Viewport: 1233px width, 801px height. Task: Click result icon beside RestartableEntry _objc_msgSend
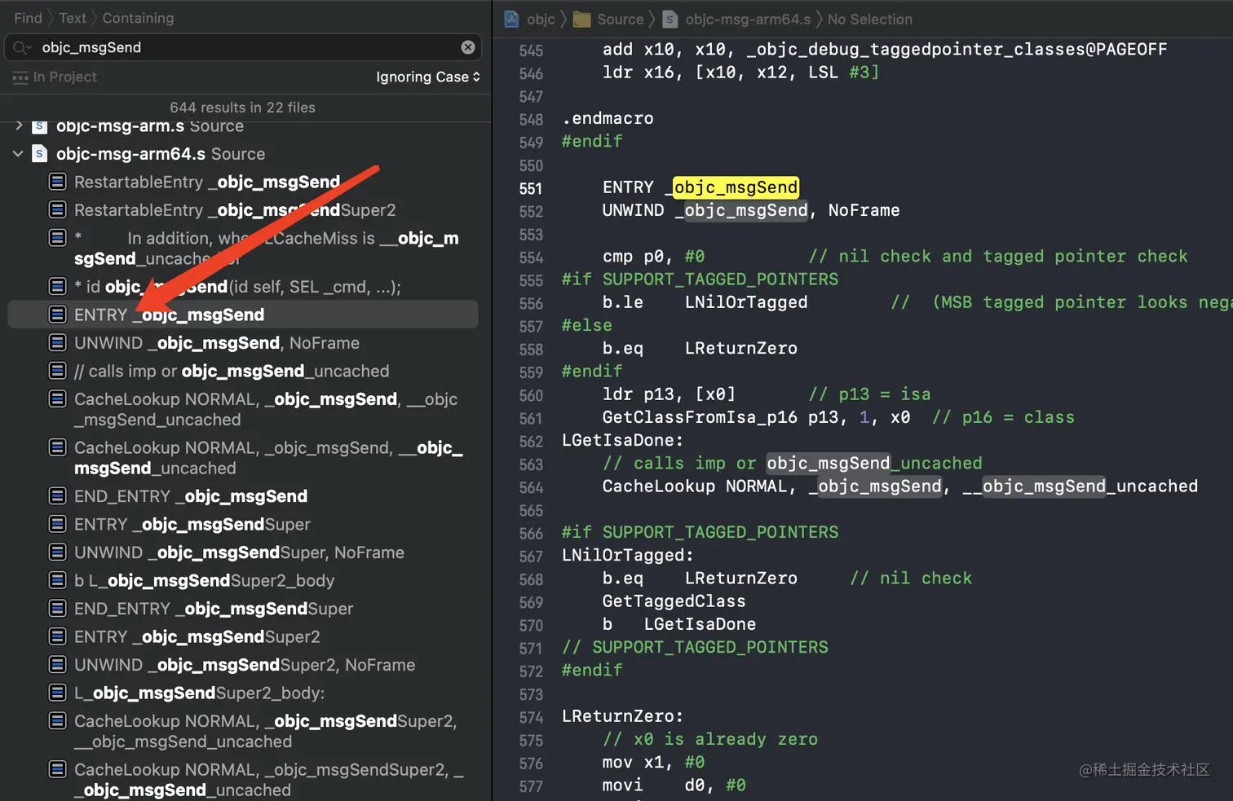[58, 181]
